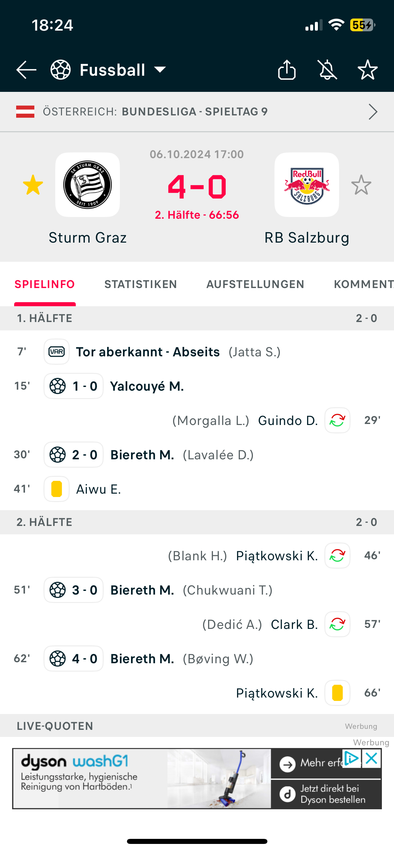Open the Sturm Graz team logo
This screenshot has height=852, width=394.
click(88, 185)
